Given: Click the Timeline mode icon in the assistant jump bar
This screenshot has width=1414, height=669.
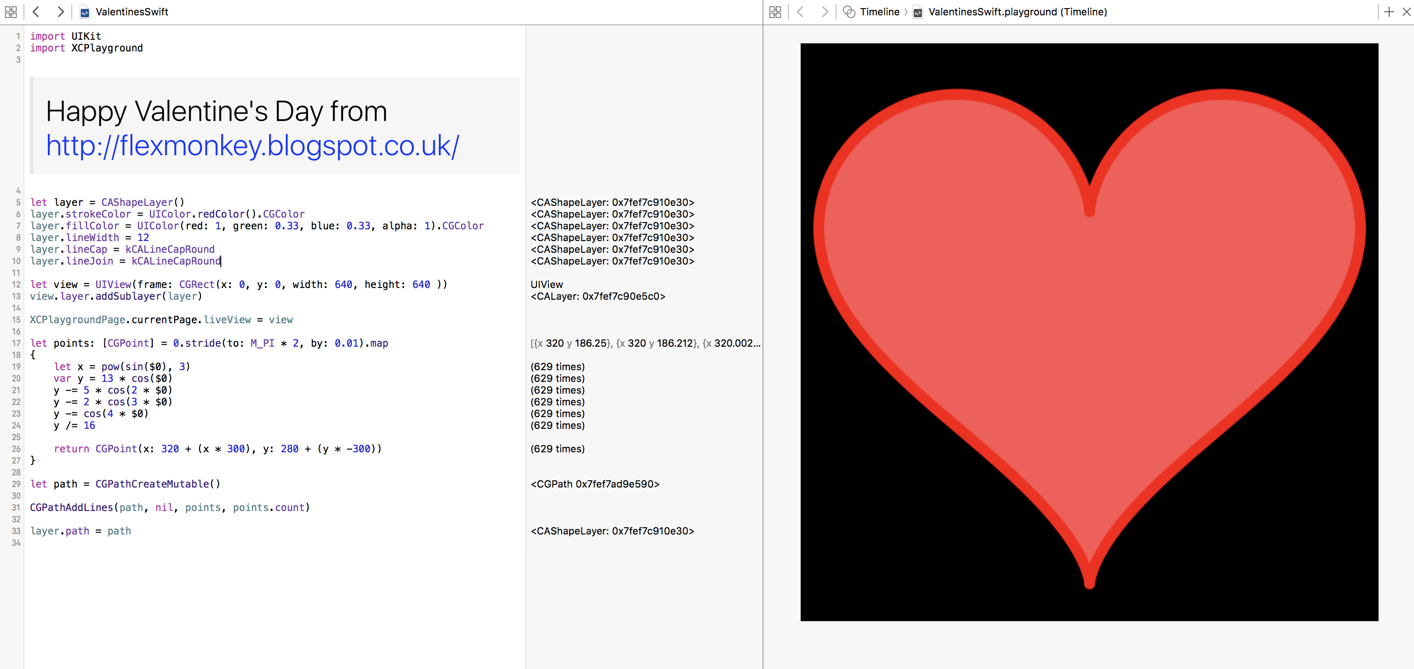Looking at the screenshot, I should (x=849, y=12).
